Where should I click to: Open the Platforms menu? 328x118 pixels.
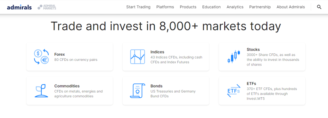point(165,7)
